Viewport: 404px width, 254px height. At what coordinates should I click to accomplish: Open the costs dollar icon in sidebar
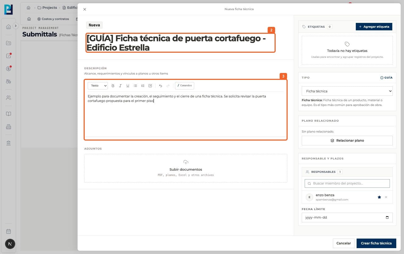(9, 69)
